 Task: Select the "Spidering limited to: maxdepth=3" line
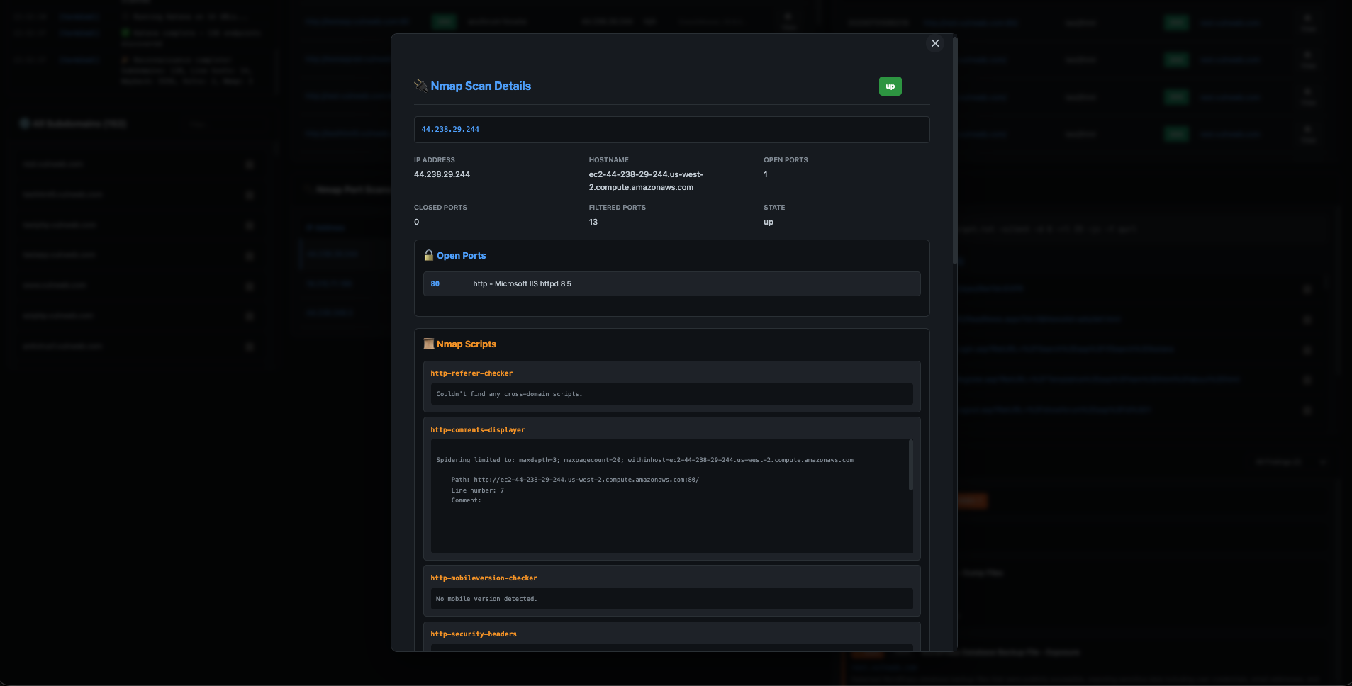click(644, 460)
